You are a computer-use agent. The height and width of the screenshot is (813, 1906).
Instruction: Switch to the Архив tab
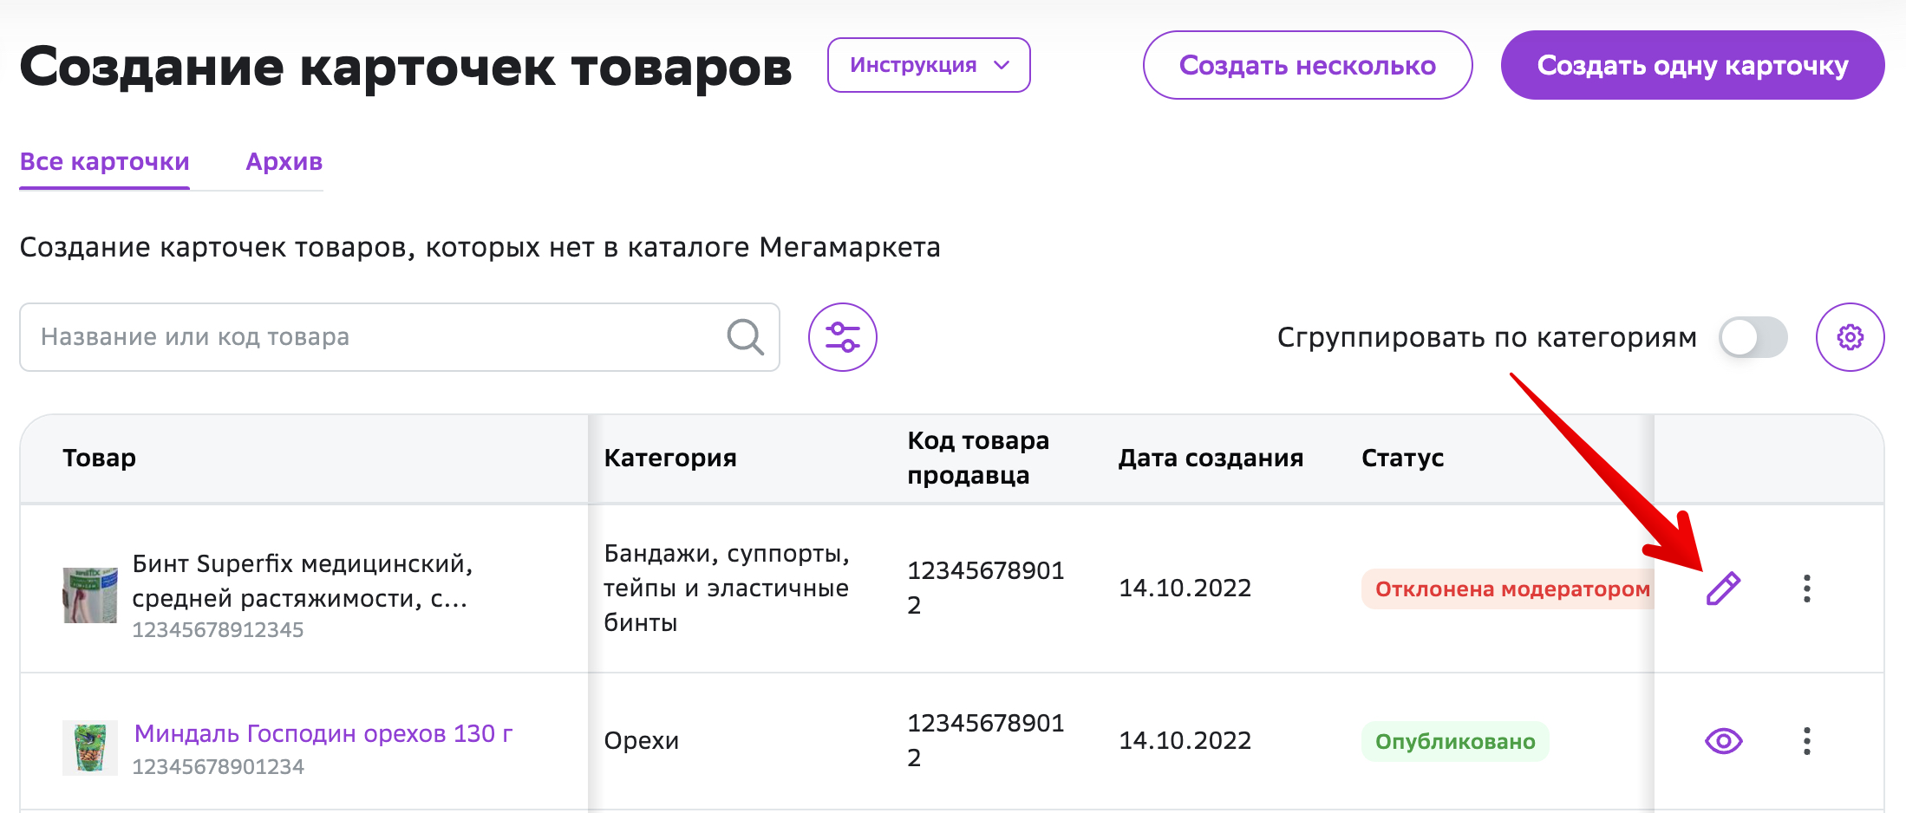(284, 162)
